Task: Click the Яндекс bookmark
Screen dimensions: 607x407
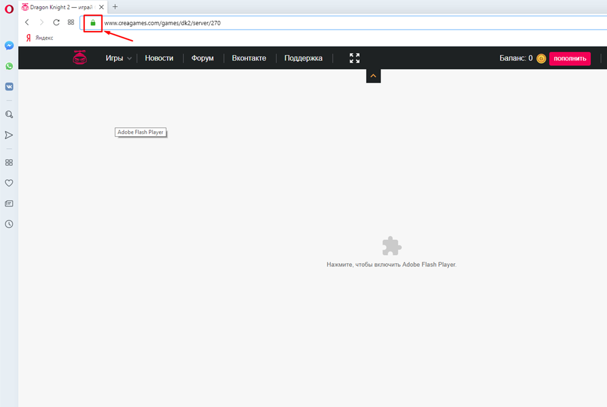Action: point(39,38)
